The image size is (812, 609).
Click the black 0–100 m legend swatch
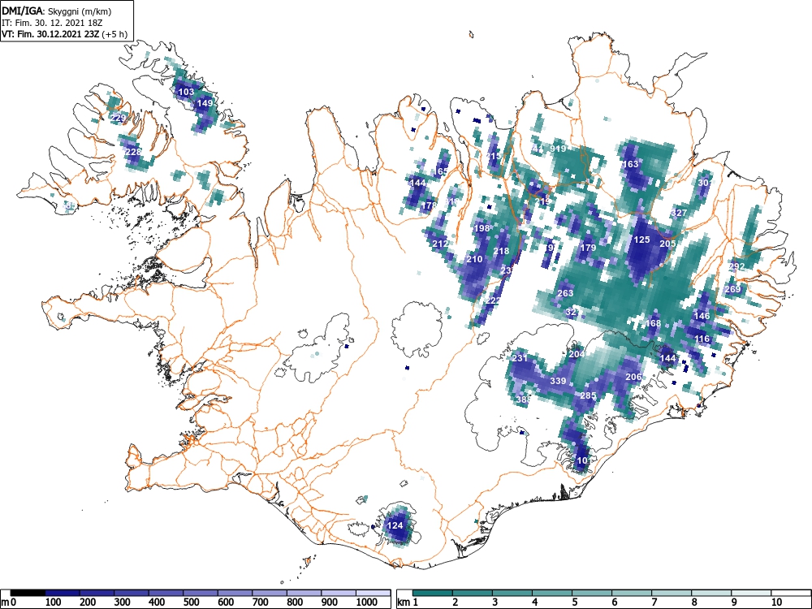point(28,593)
